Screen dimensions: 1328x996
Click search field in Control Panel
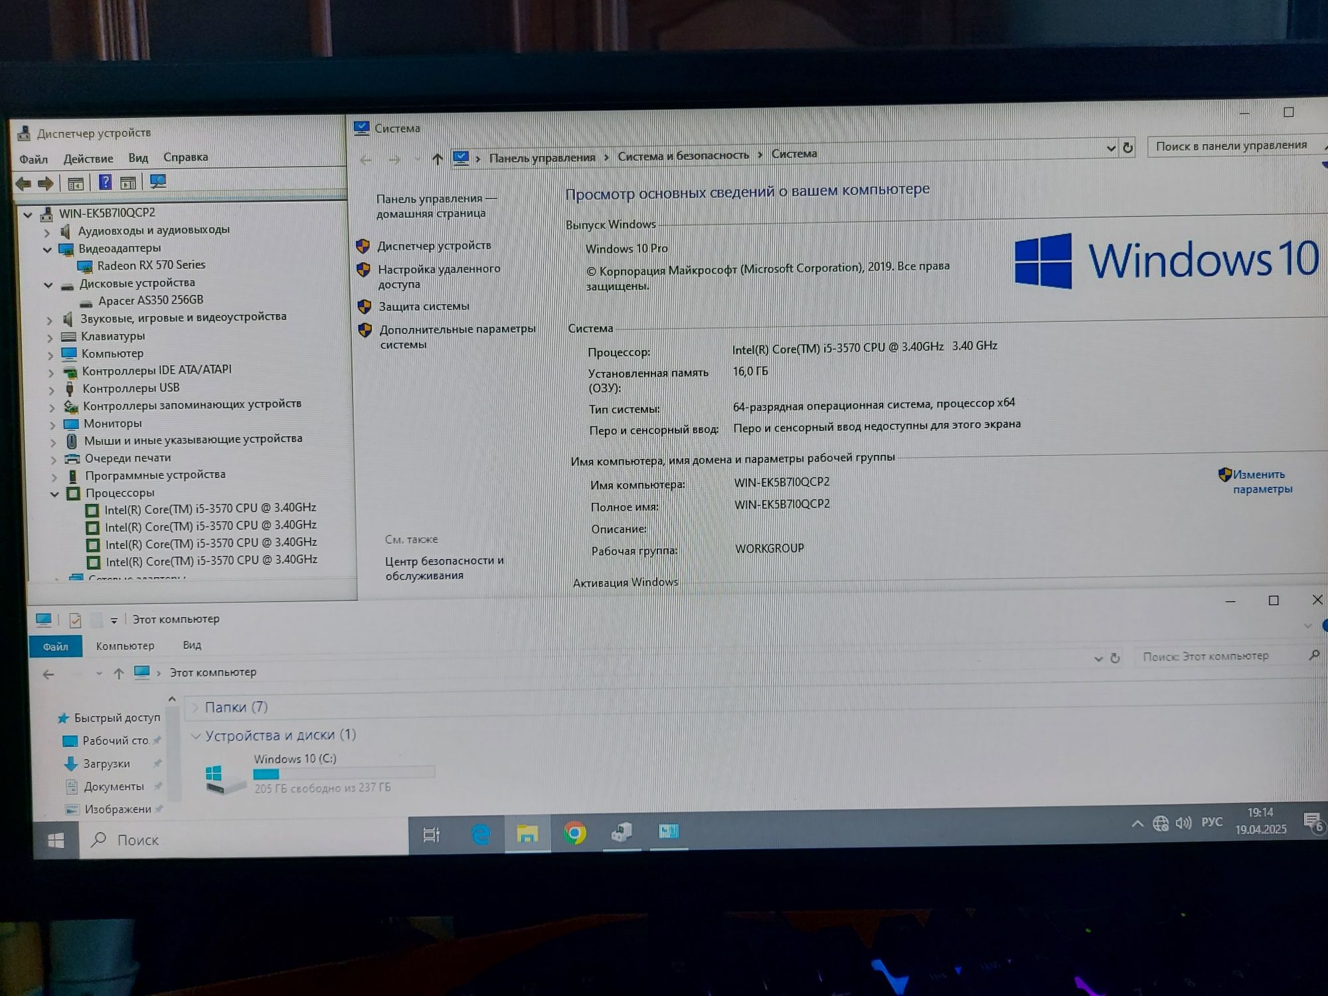click(x=1235, y=145)
